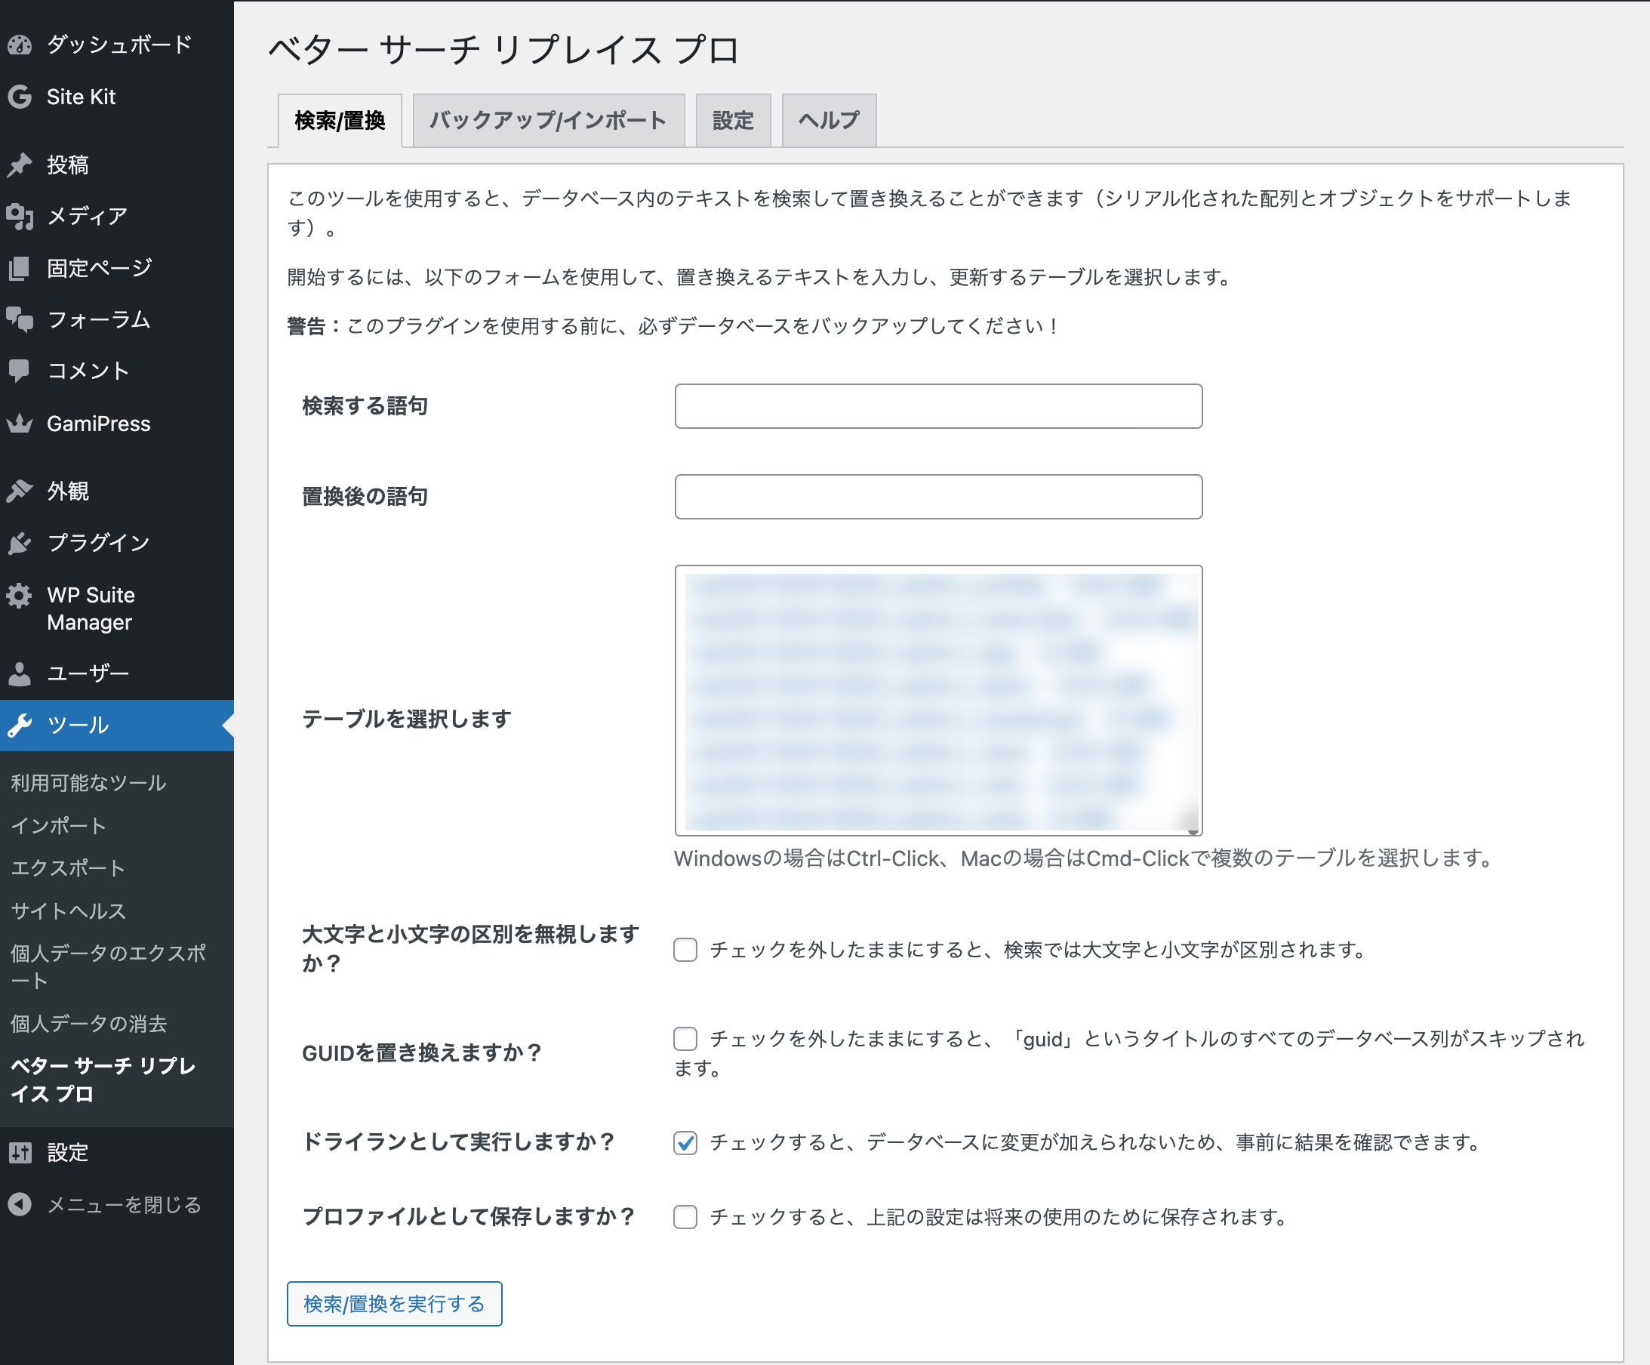The image size is (1650, 1365).
Task: Click the GamiPress crown icon
Action: (x=20, y=424)
